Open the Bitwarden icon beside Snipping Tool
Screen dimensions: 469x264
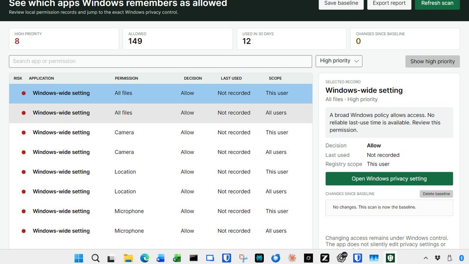pos(226,258)
